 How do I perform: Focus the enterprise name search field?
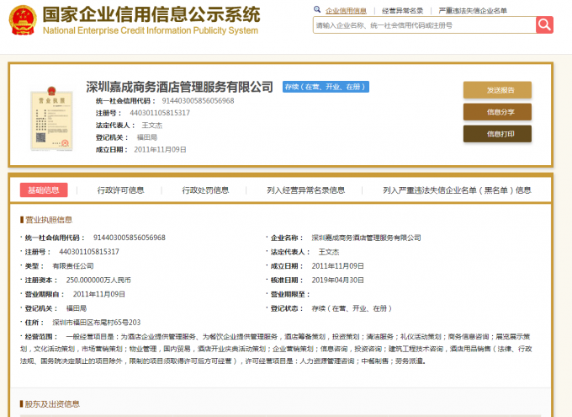(424, 25)
